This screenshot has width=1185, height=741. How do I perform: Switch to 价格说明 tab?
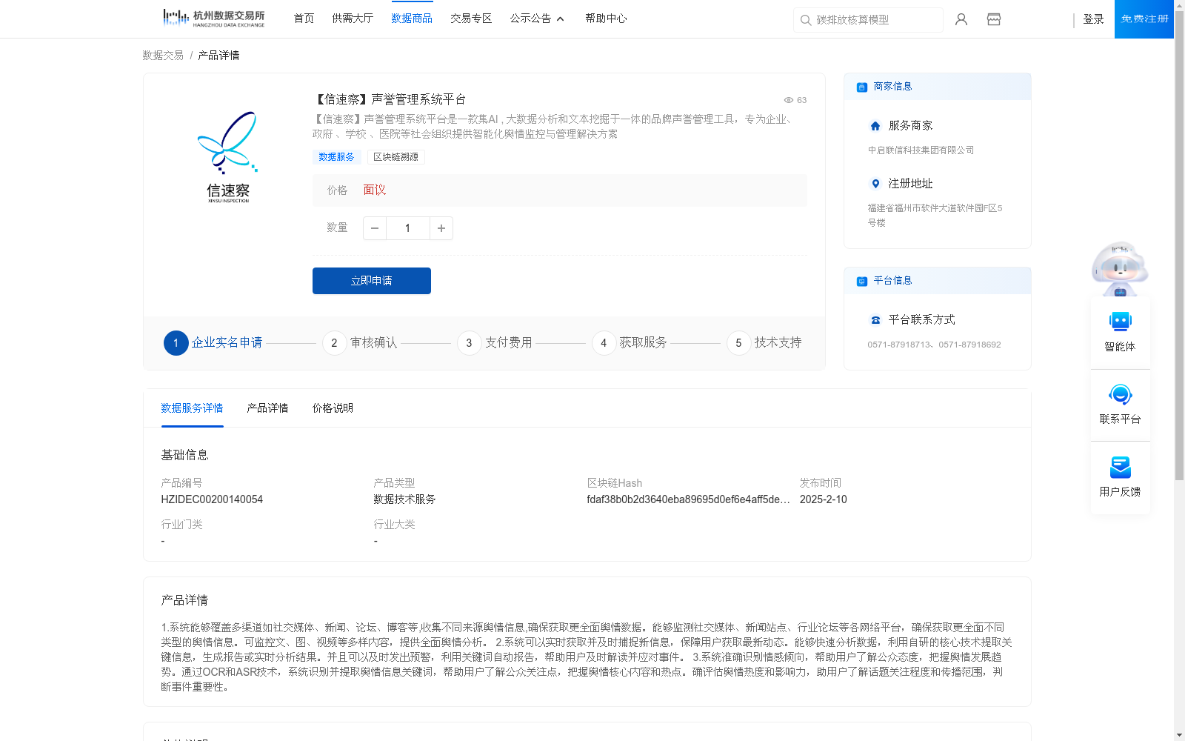(333, 408)
